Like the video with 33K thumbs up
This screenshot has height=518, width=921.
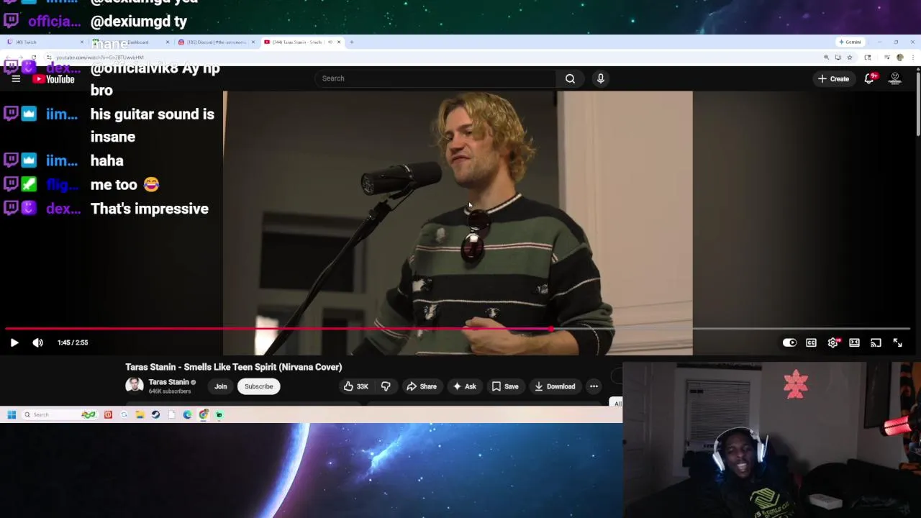pos(355,386)
